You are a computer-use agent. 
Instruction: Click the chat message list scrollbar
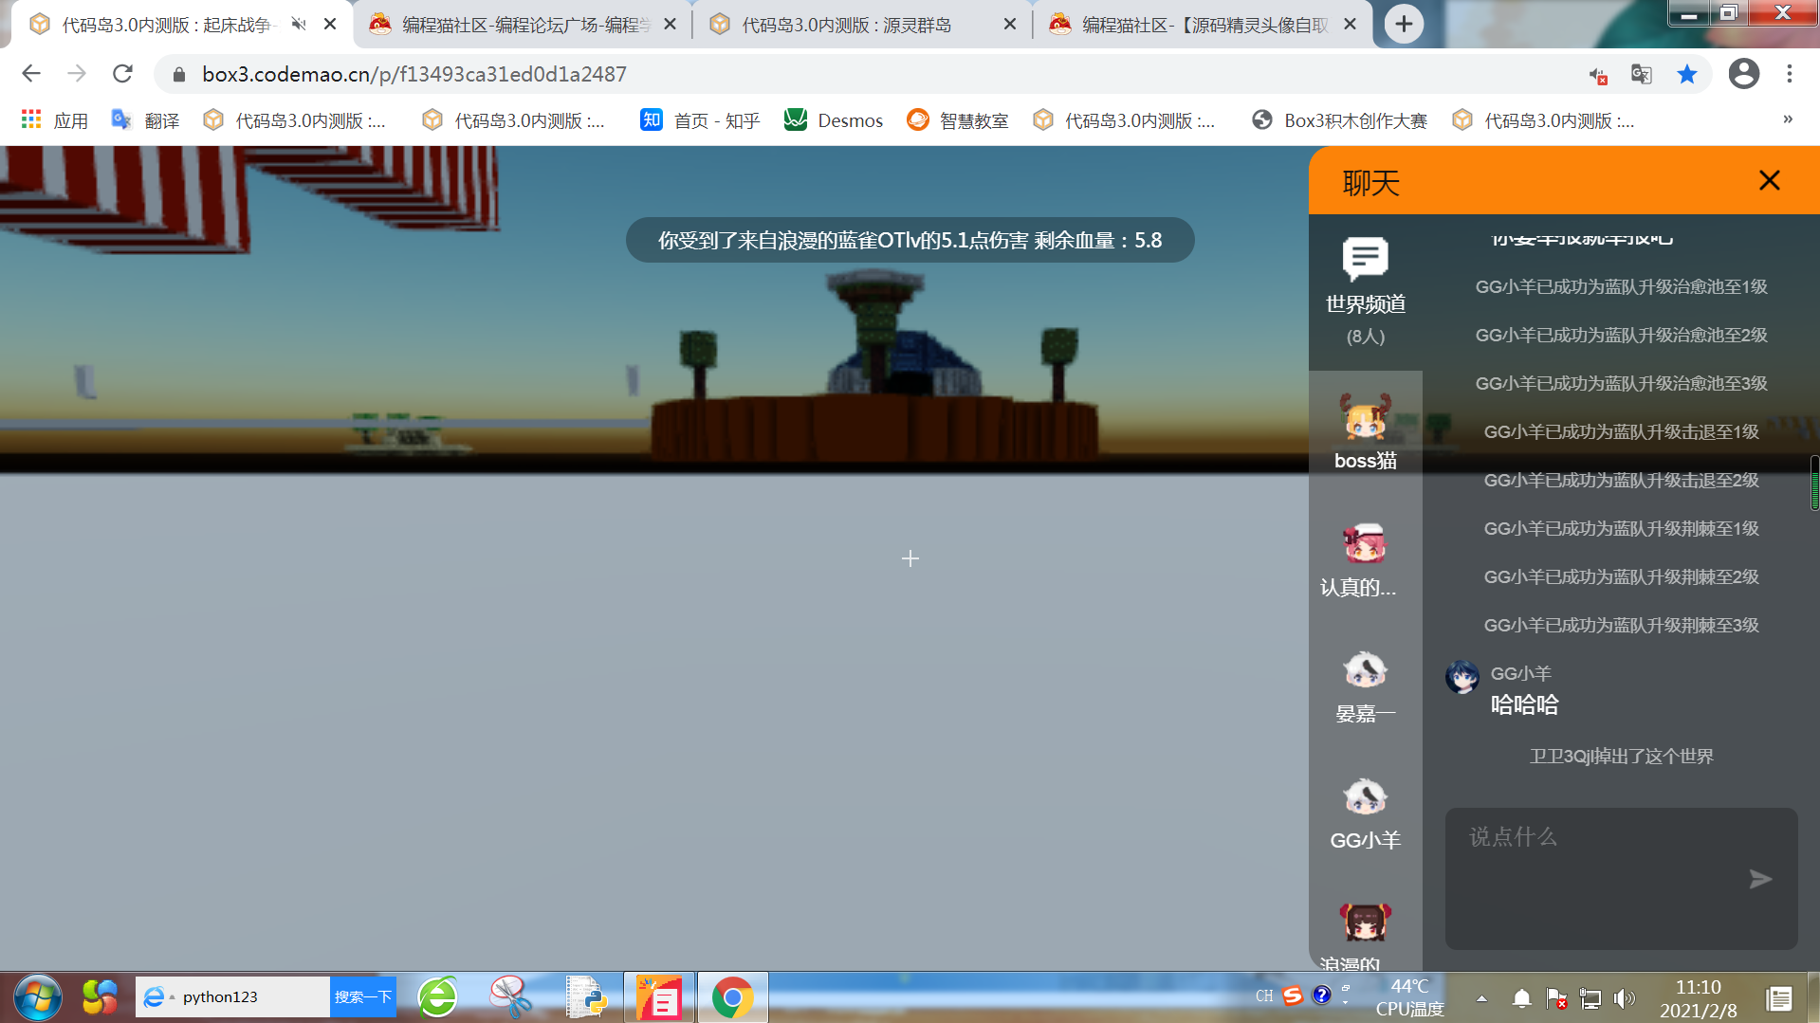click(x=1813, y=483)
